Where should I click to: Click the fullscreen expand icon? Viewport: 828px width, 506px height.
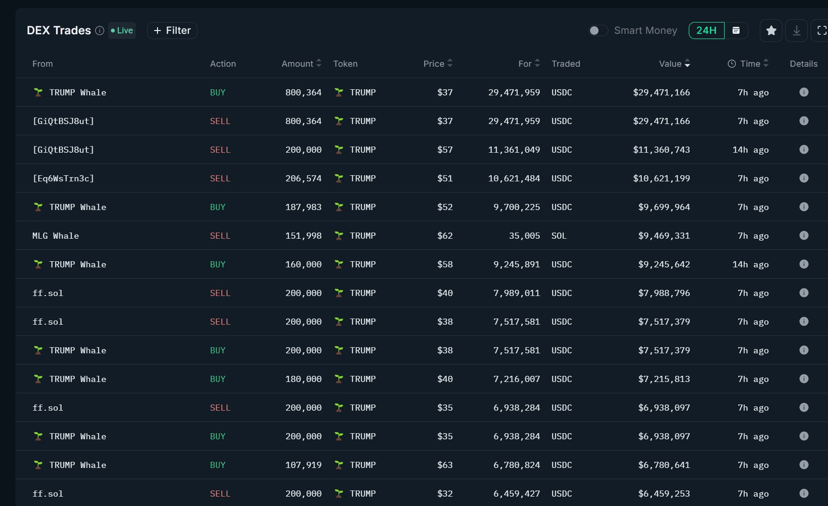[x=821, y=31]
